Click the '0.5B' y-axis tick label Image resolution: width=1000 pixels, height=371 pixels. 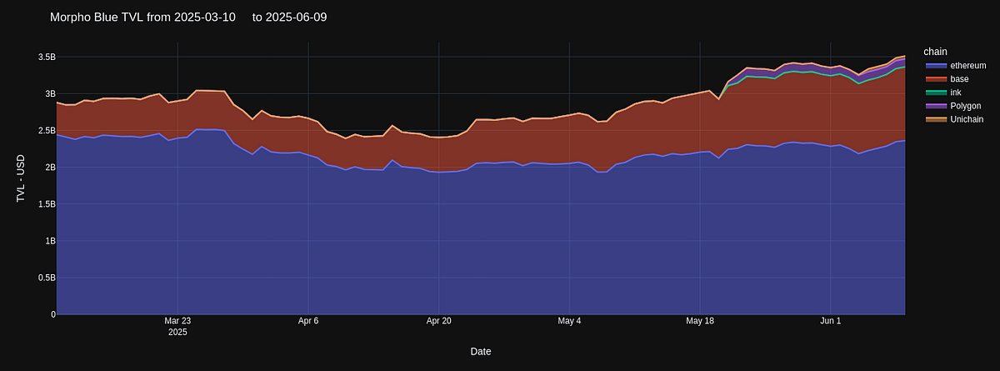(x=47, y=278)
